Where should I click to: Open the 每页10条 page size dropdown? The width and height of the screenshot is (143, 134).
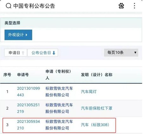[121, 53]
